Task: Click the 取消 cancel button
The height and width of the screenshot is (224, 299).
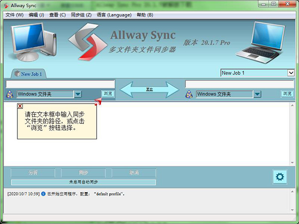Action: pyautogui.click(x=134, y=173)
